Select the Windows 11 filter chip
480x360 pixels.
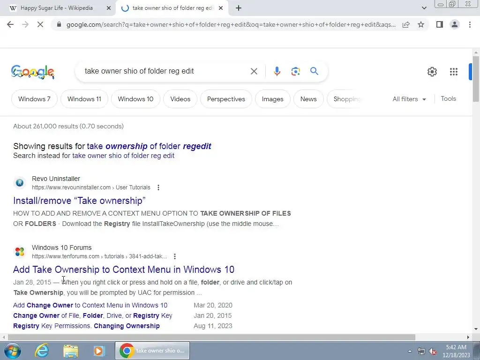[x=84, y=99]
